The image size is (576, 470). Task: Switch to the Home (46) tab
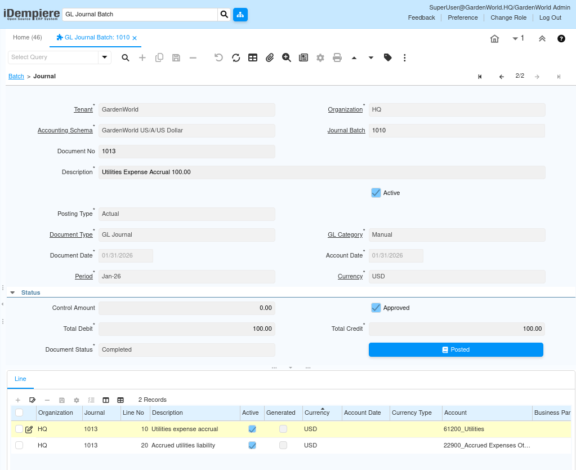click(x=28, y=38)
